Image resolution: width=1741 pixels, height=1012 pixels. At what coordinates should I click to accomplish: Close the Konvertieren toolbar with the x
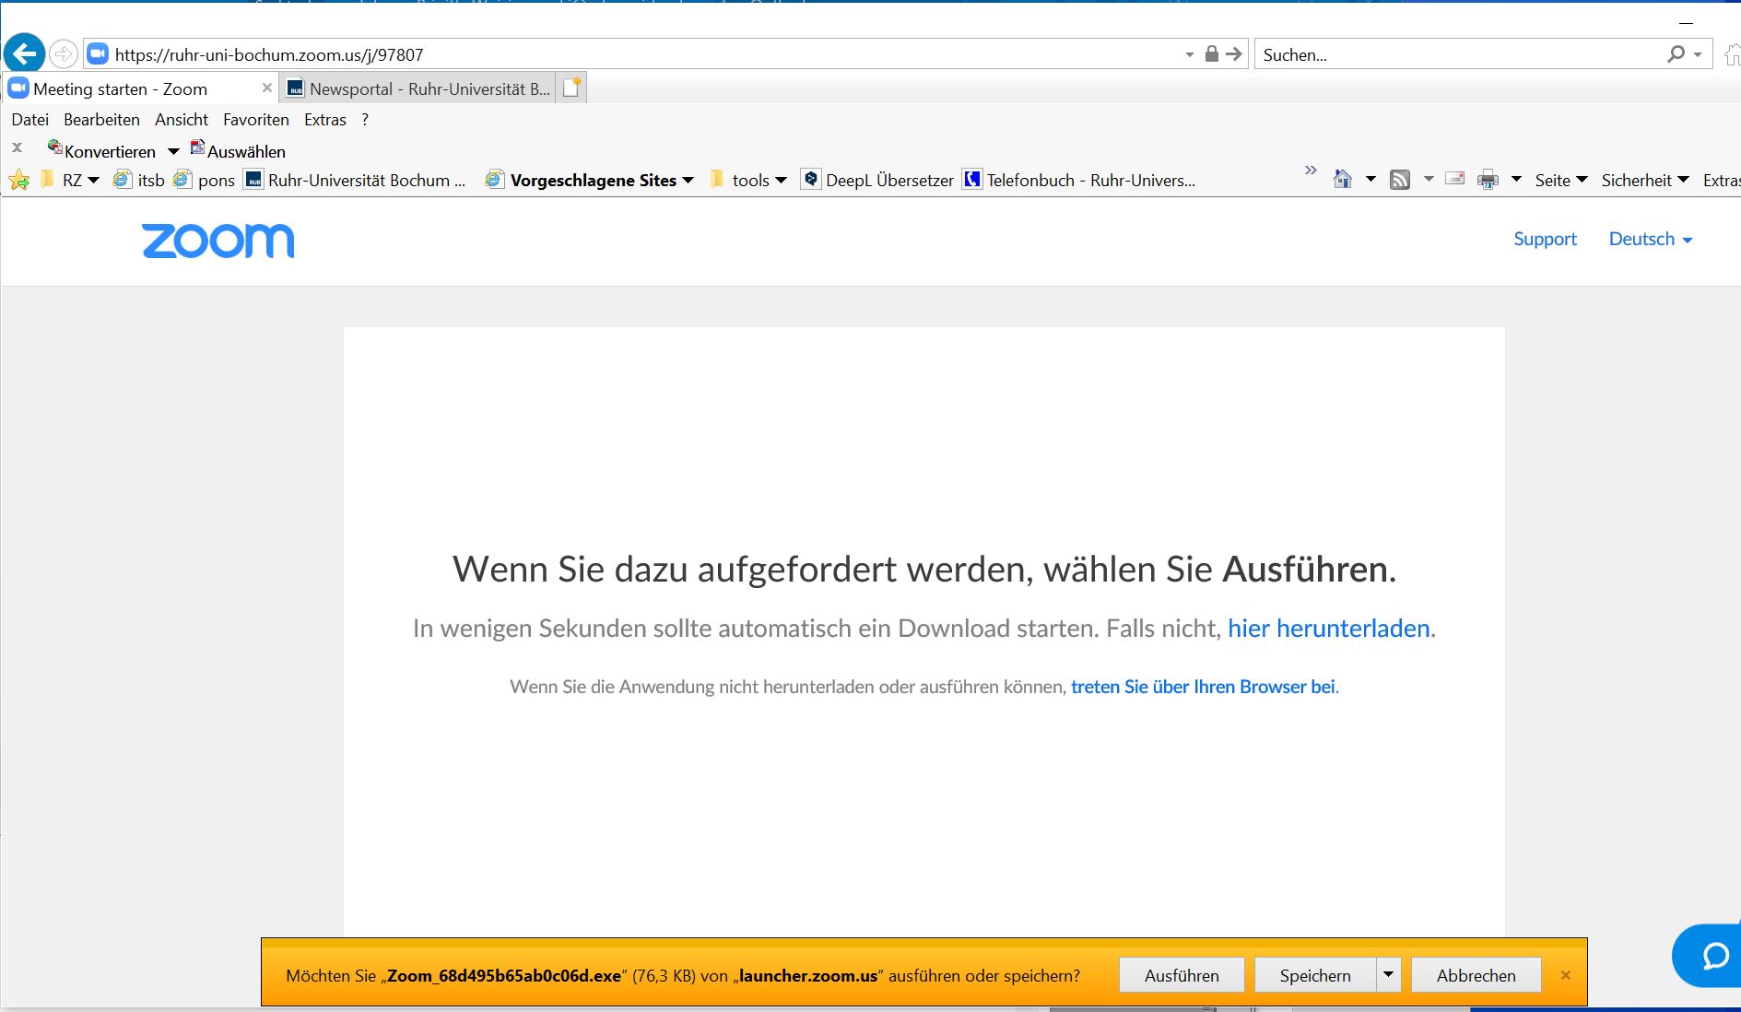(x=17, y=147)
